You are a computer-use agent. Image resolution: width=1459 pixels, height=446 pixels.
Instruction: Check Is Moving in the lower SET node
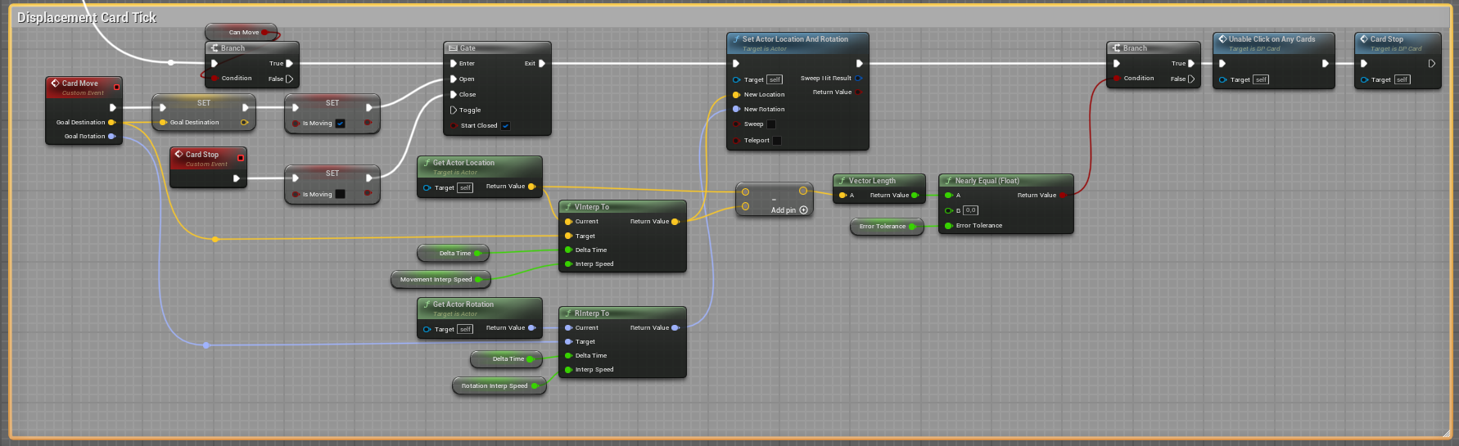pyautogui.click(x=340, y=194)
